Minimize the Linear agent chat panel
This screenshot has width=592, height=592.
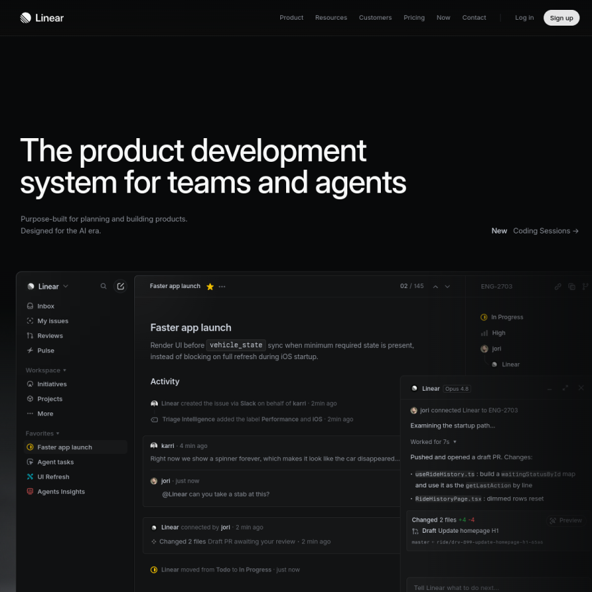(x=550, y=389)
